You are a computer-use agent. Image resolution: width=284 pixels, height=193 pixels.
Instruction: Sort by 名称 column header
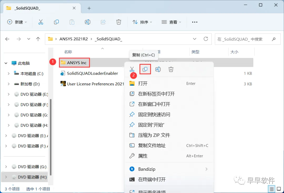pos(68,52)
